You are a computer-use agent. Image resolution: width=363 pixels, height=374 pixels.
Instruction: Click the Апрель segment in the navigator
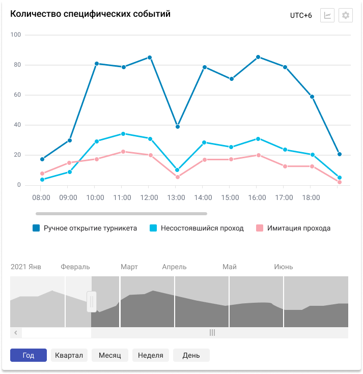(202, 302)
